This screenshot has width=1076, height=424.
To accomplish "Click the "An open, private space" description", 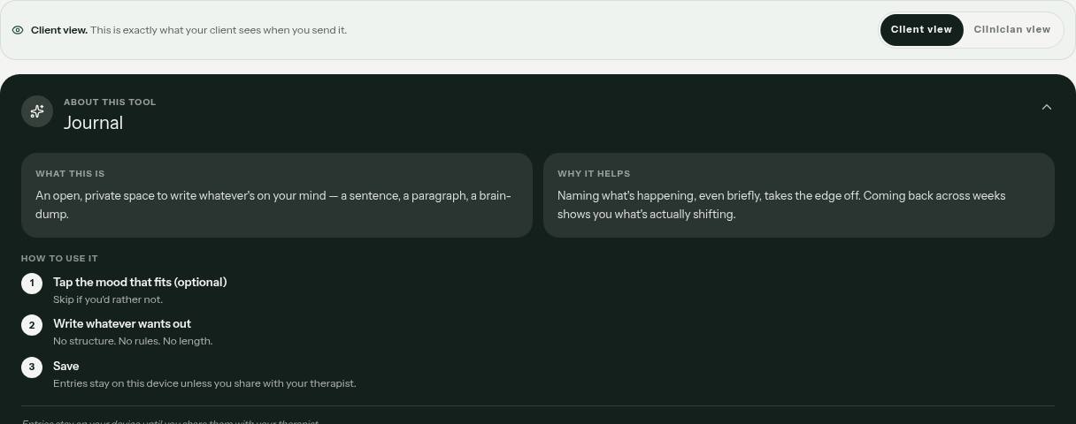I will point(273,205).
